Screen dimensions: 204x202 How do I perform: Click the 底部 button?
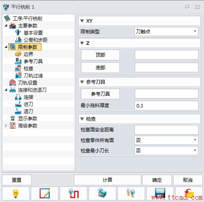coord(100,68)
